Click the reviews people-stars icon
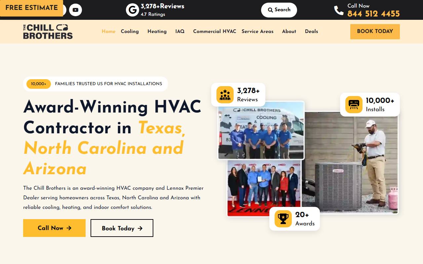This screenshot has width=423, height=264. click(225, 95)
